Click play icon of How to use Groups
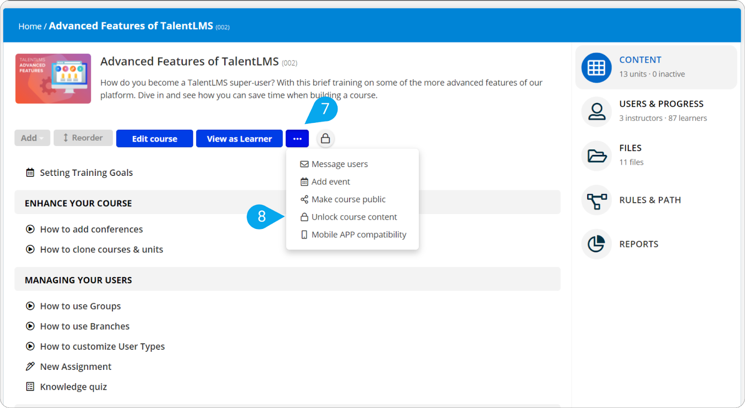This screenshot has height=408, width=745. [x=30, y=306]
